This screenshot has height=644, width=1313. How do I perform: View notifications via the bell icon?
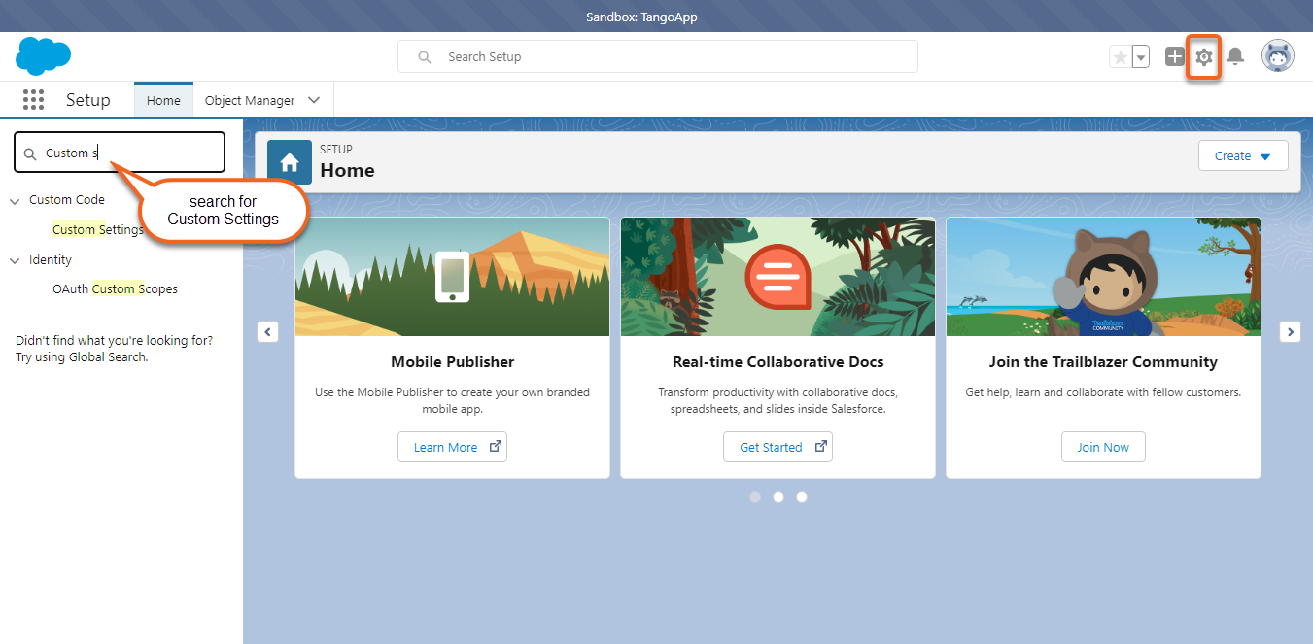(x=1235, y=56)
